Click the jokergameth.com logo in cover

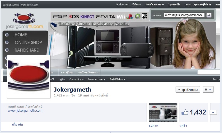click(x=24, y=21)
